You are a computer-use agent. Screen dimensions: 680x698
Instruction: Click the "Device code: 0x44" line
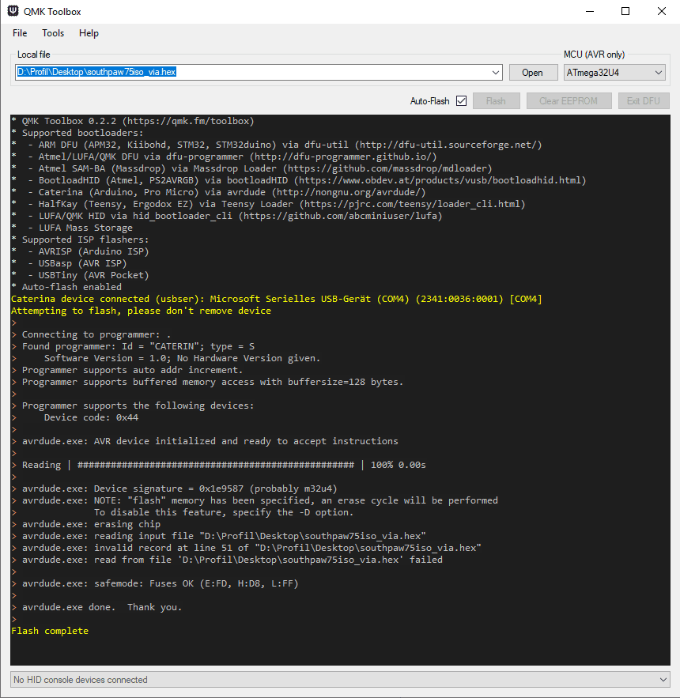coord(75,417)
